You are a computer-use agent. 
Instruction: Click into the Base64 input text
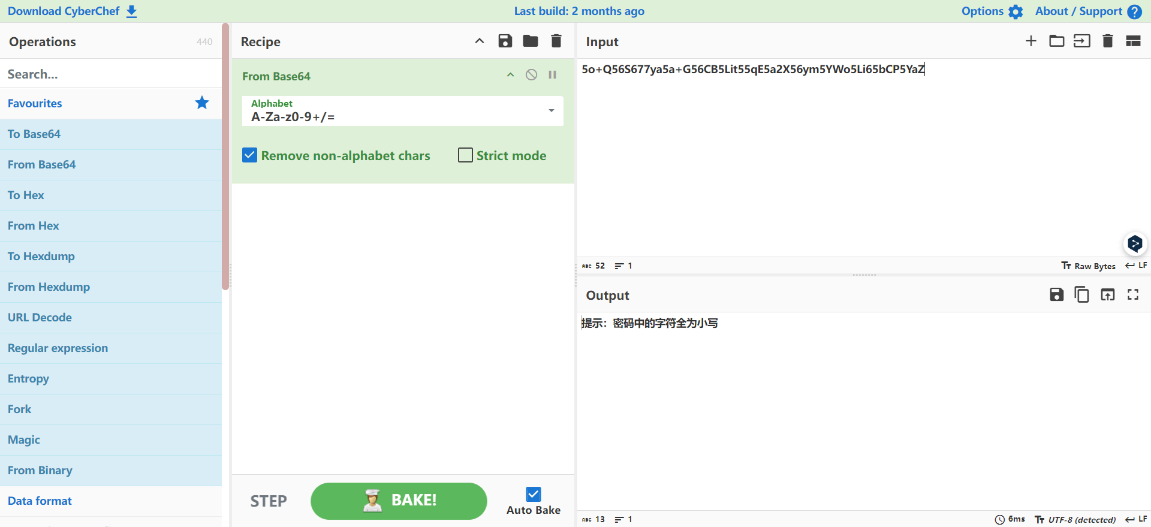(x=753, y=69)
